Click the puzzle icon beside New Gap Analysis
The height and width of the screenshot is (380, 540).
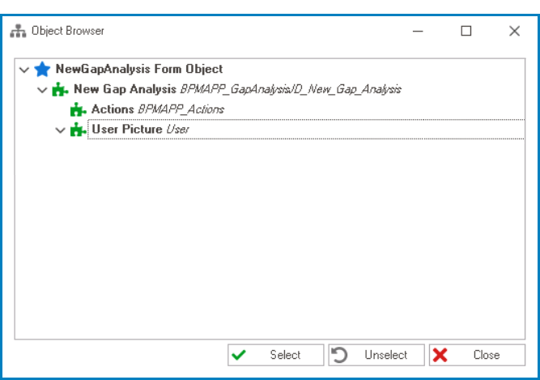coord(60,89)
